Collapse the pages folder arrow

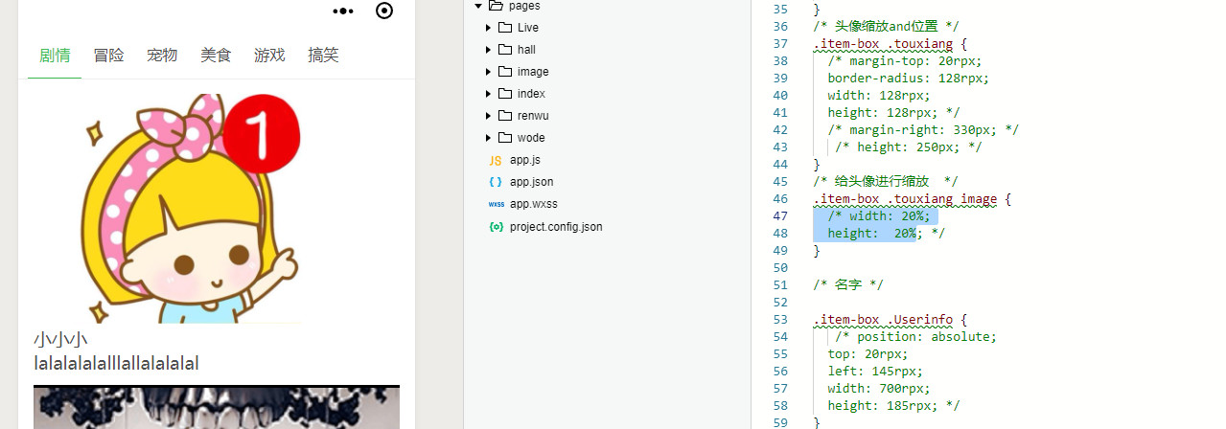click(x=478, y=6)
